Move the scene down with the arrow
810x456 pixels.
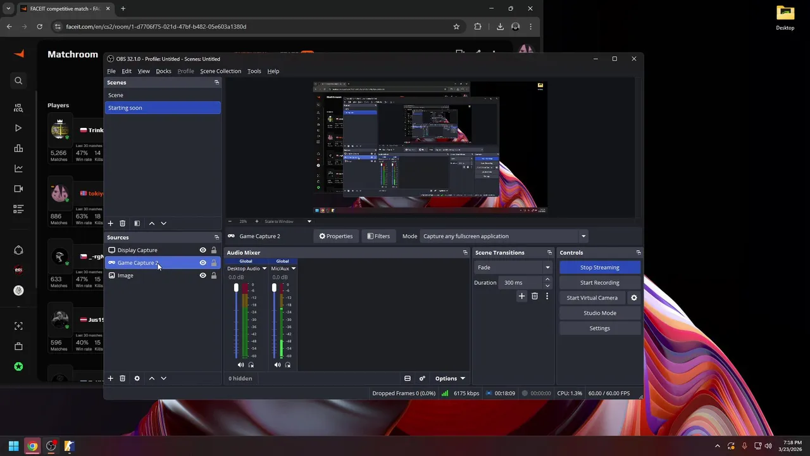pyautogui.click(x=164, y=224)
